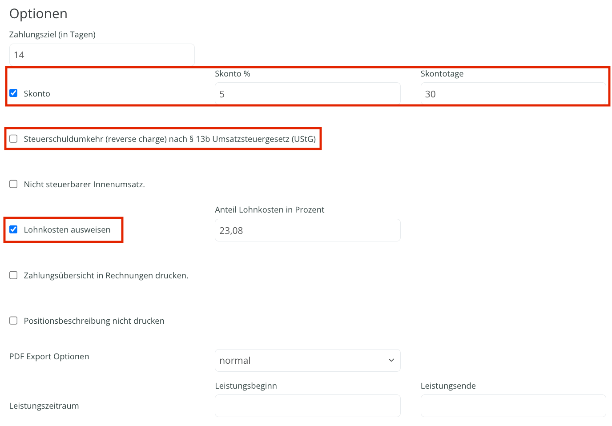Click the Lohnkosten ausweisen label text
Viewport: 612px width, 426px height.
67,229
